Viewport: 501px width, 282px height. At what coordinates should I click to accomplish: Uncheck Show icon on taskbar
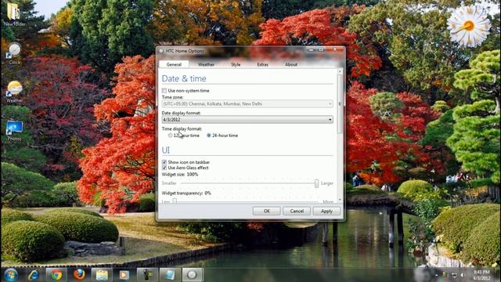coord(164,162)
